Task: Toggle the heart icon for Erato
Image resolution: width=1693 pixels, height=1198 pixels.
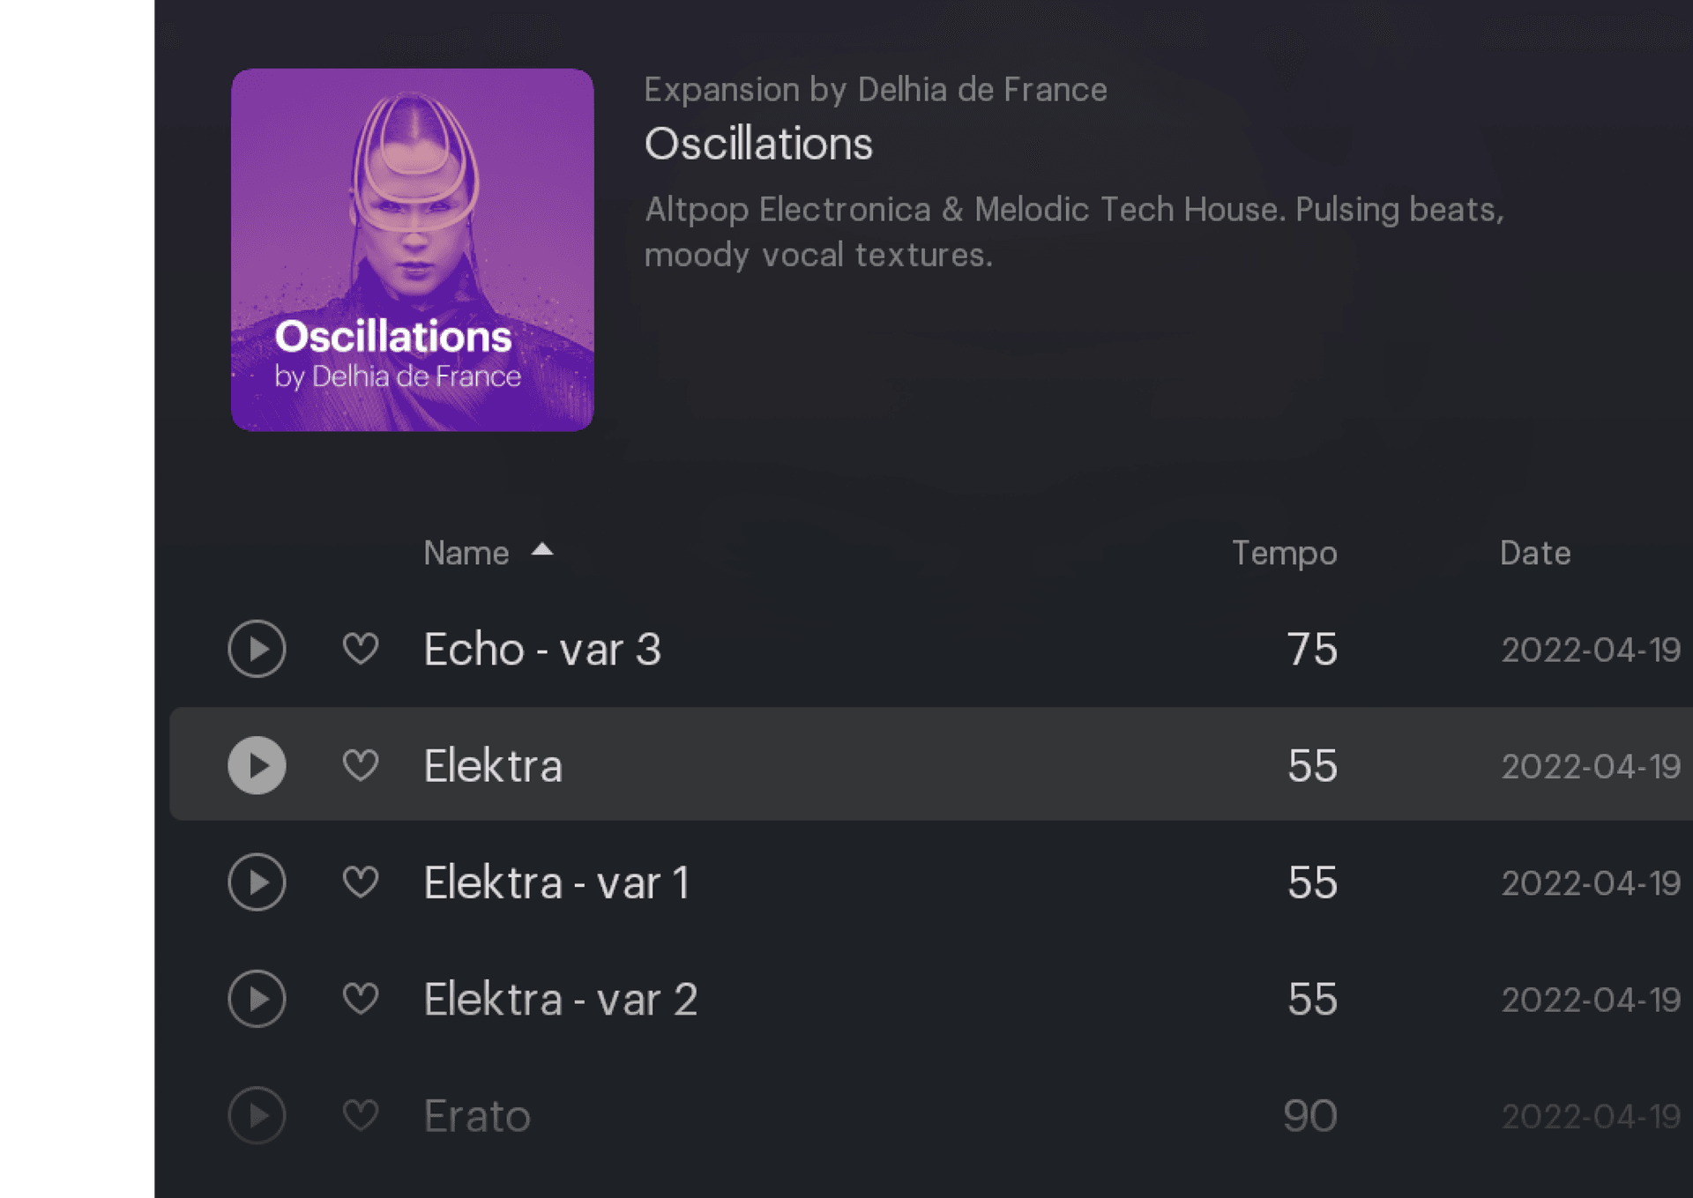Action: tap(361, 1116)
